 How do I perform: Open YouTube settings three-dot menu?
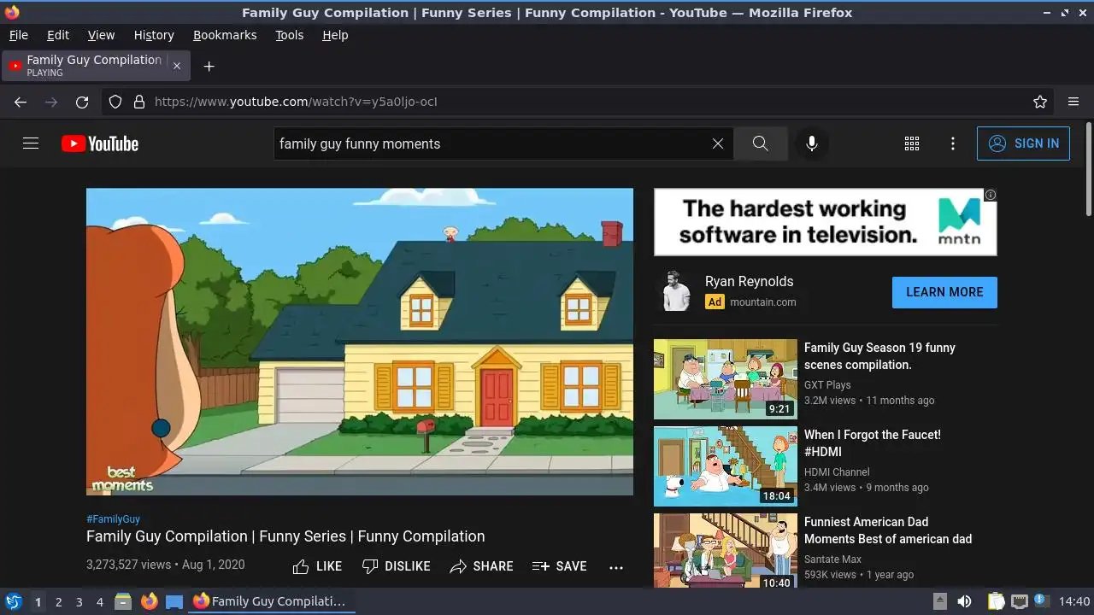click(953, 143)
